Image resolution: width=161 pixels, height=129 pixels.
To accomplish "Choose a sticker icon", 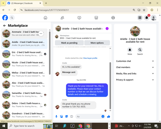I will [67, 116].
